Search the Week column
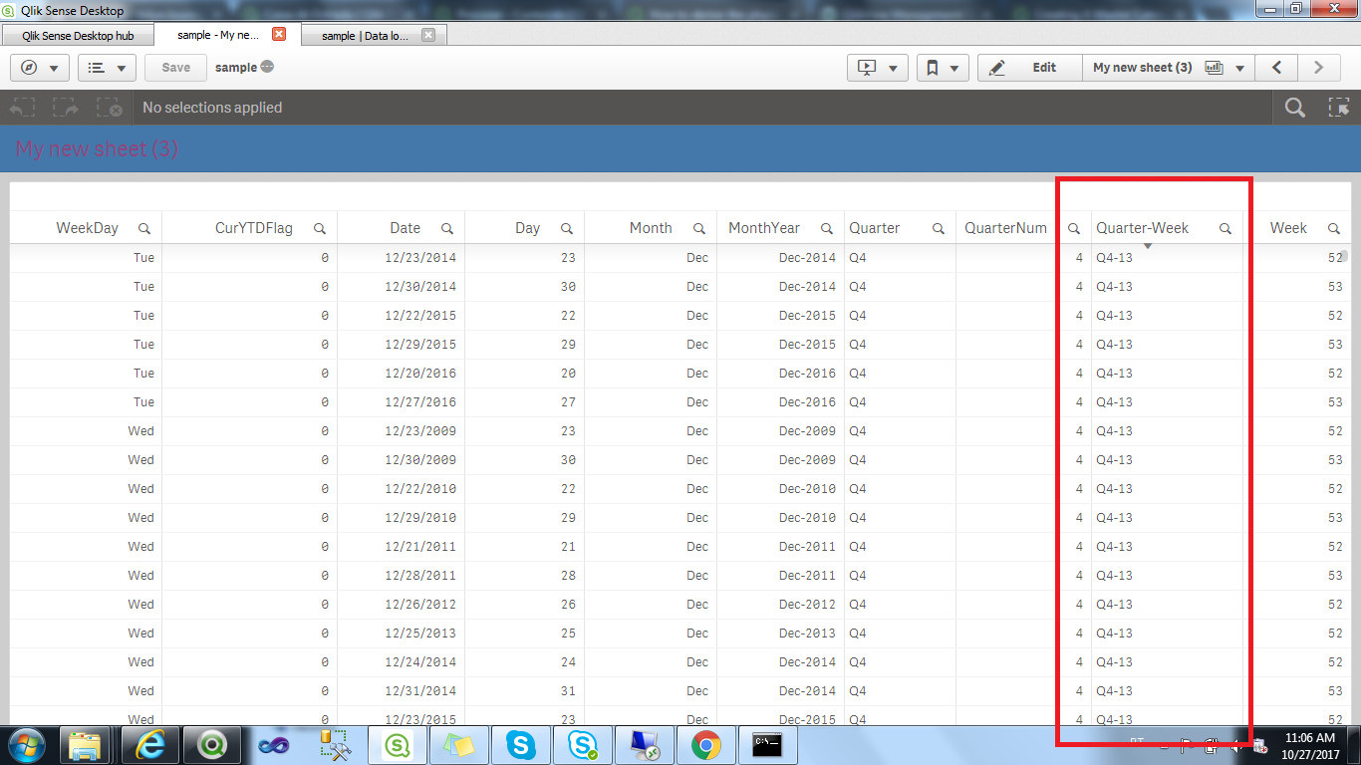The width and height of the screenshot is (1361, 765). [1334, 228]
